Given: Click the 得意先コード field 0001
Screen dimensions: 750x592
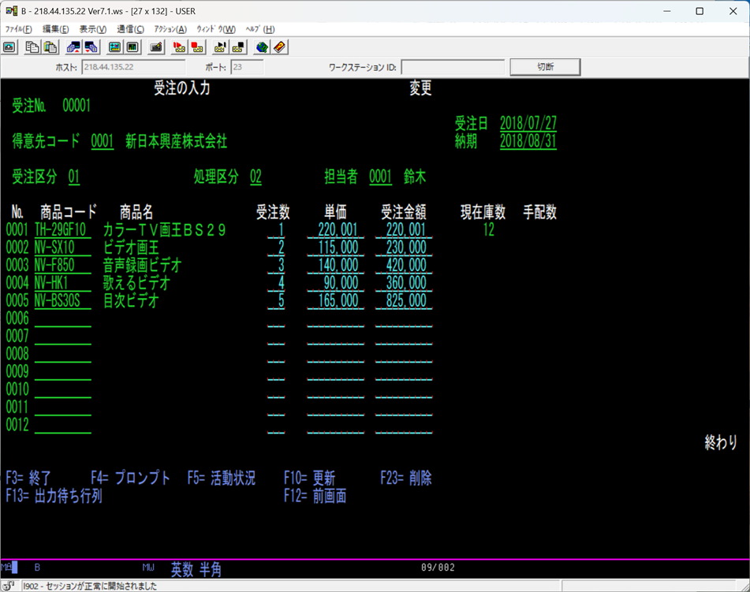Looking at the screenshot, I should click(x=103, y=142).
